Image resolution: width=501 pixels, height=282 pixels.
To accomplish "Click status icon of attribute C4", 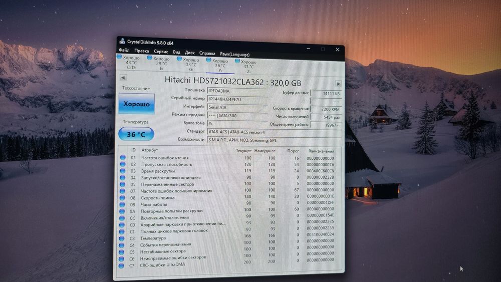I will point(121,245).
